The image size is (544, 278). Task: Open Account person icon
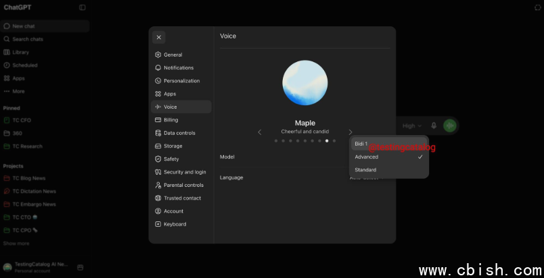pos(158,211)
